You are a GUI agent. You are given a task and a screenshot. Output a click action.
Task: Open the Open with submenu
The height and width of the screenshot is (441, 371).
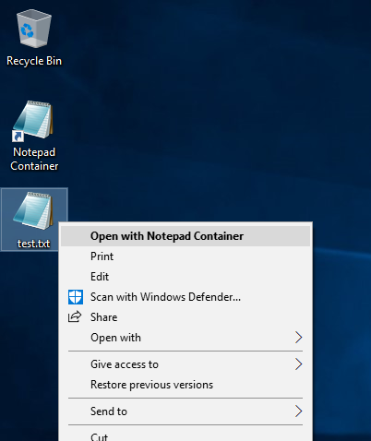(x=185, y=338)
